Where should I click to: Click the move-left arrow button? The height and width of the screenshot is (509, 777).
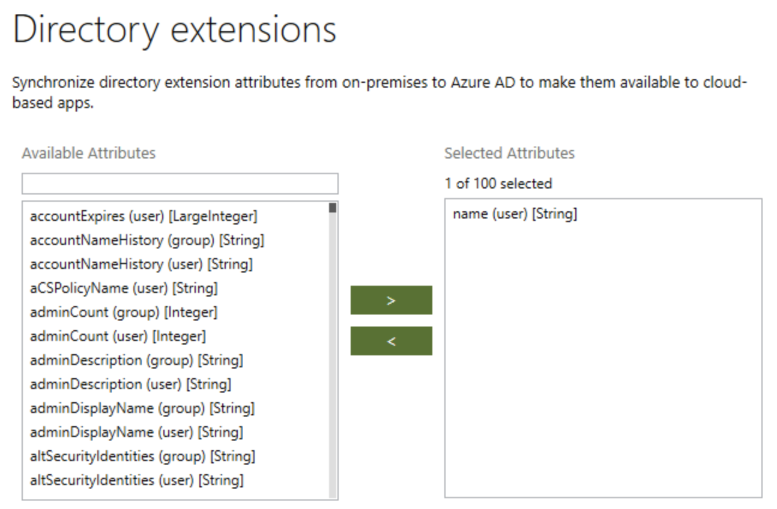(x=391, y=342)
